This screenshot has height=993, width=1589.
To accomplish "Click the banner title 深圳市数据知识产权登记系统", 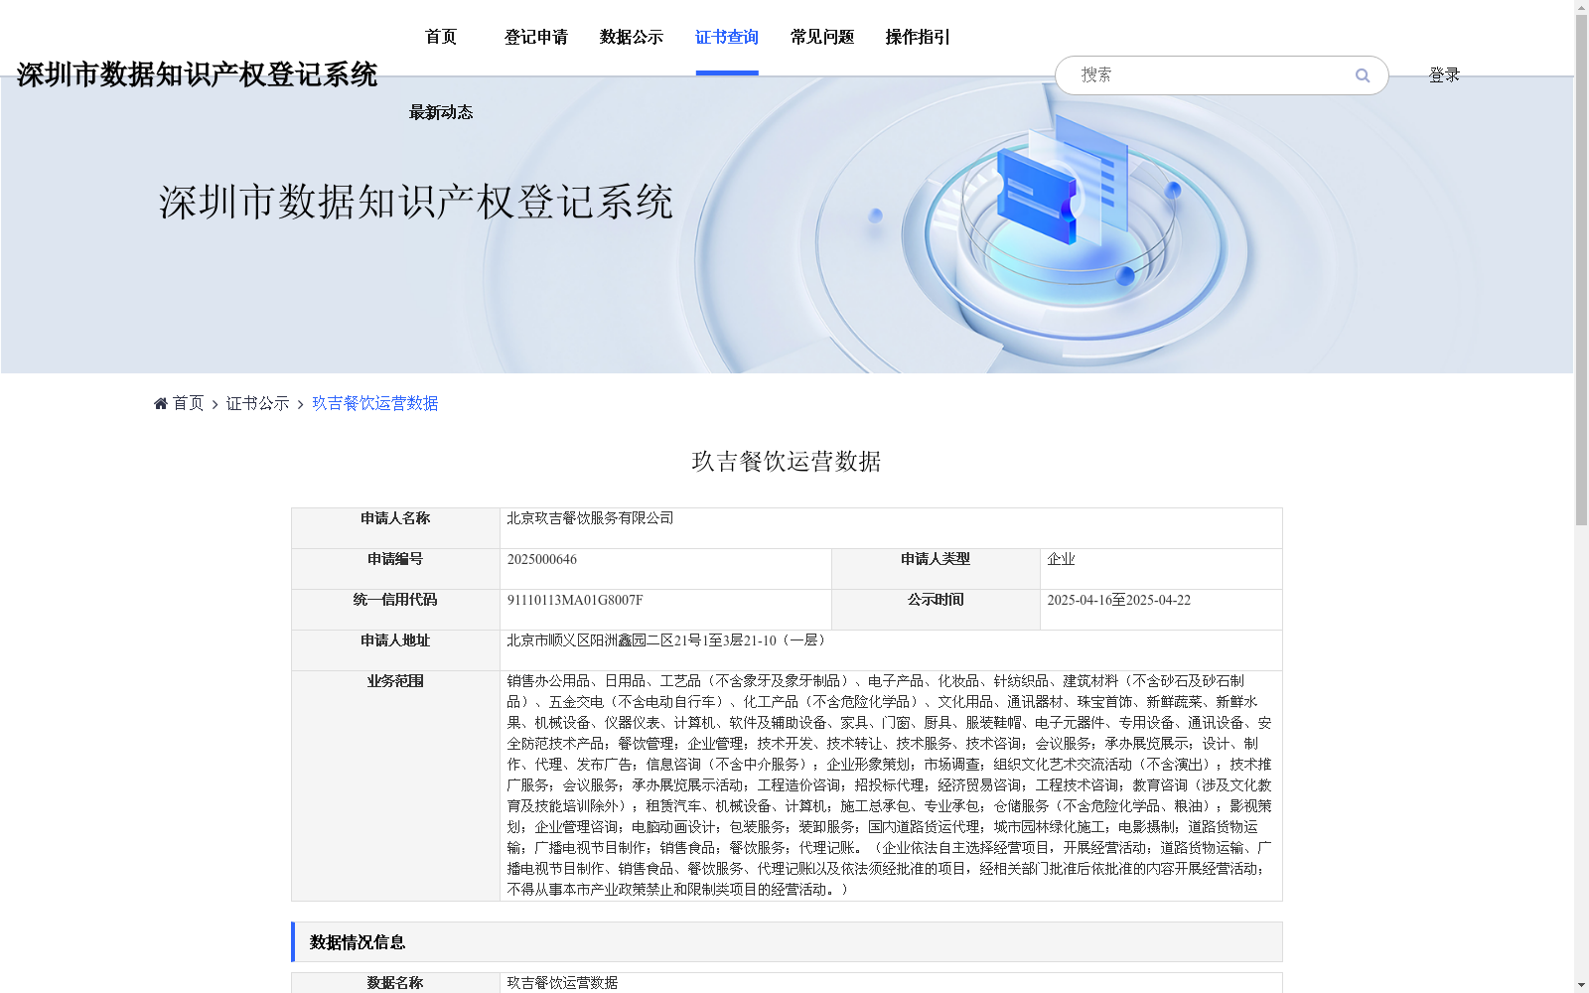I will click(x=416, y=203).
